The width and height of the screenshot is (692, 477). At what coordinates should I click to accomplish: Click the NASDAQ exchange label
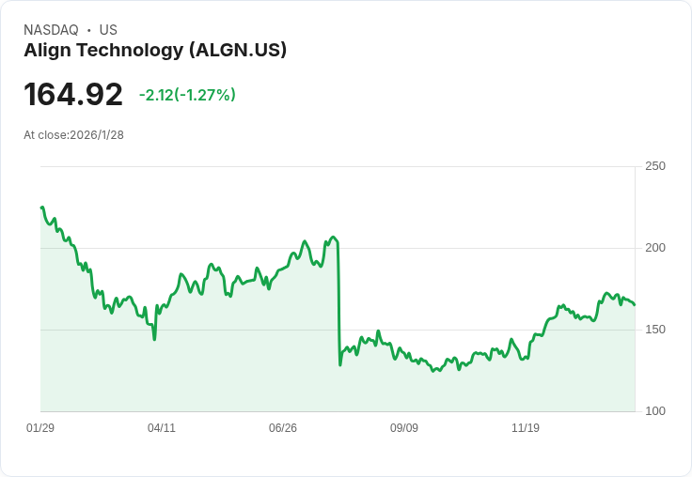pyautogui.click(x=51, y=30)
